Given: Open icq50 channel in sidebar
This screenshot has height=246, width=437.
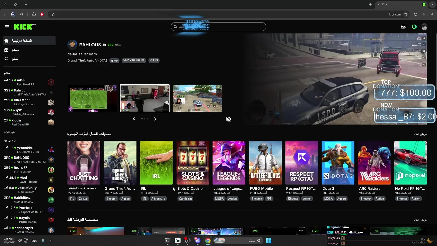Looking at the screenshot, I should (x=29, y=112).
